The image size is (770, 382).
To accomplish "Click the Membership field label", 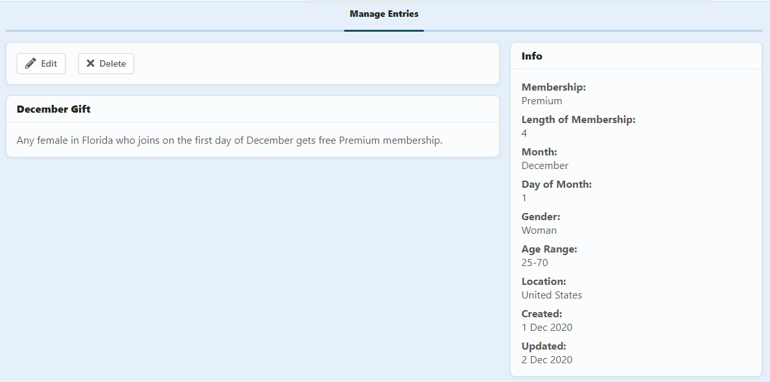I will 554,87.
